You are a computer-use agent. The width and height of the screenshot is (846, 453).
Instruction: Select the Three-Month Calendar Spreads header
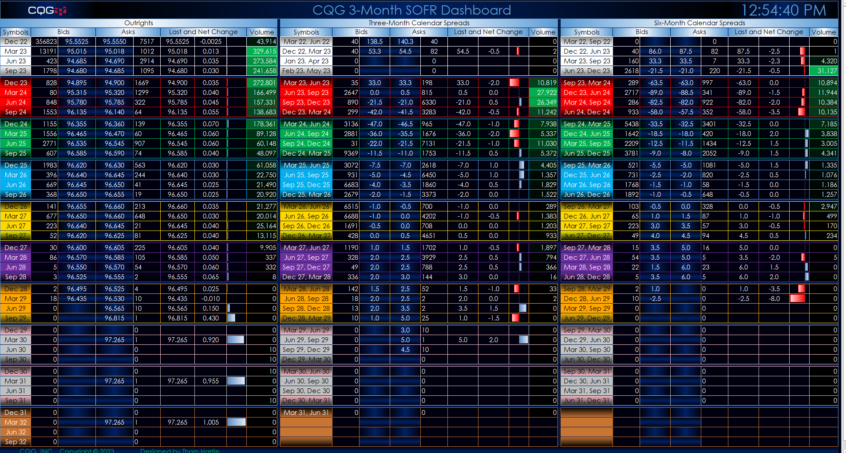pyautogui.click(x=419, y=23)
